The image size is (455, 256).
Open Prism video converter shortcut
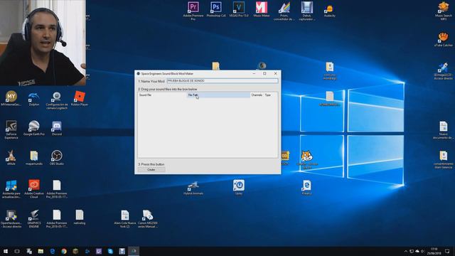pos(284,11)
